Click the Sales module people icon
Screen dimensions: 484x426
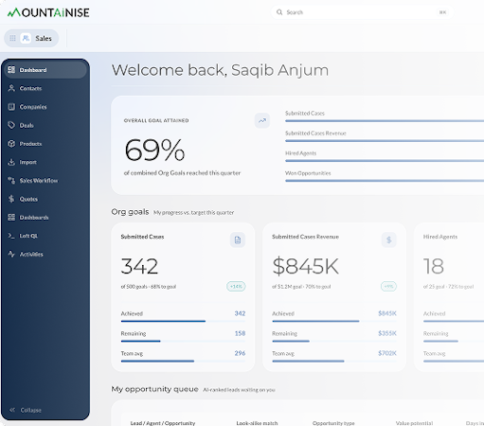pyautogui.click(x=26, y=38)
